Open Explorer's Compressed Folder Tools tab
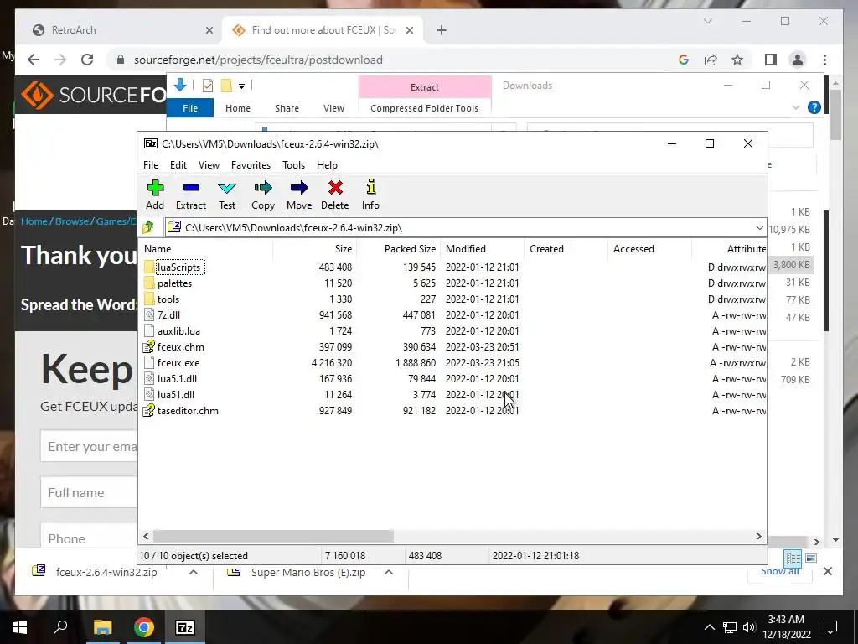The height and width of the screenshot is (644, 858). point(424,108)
